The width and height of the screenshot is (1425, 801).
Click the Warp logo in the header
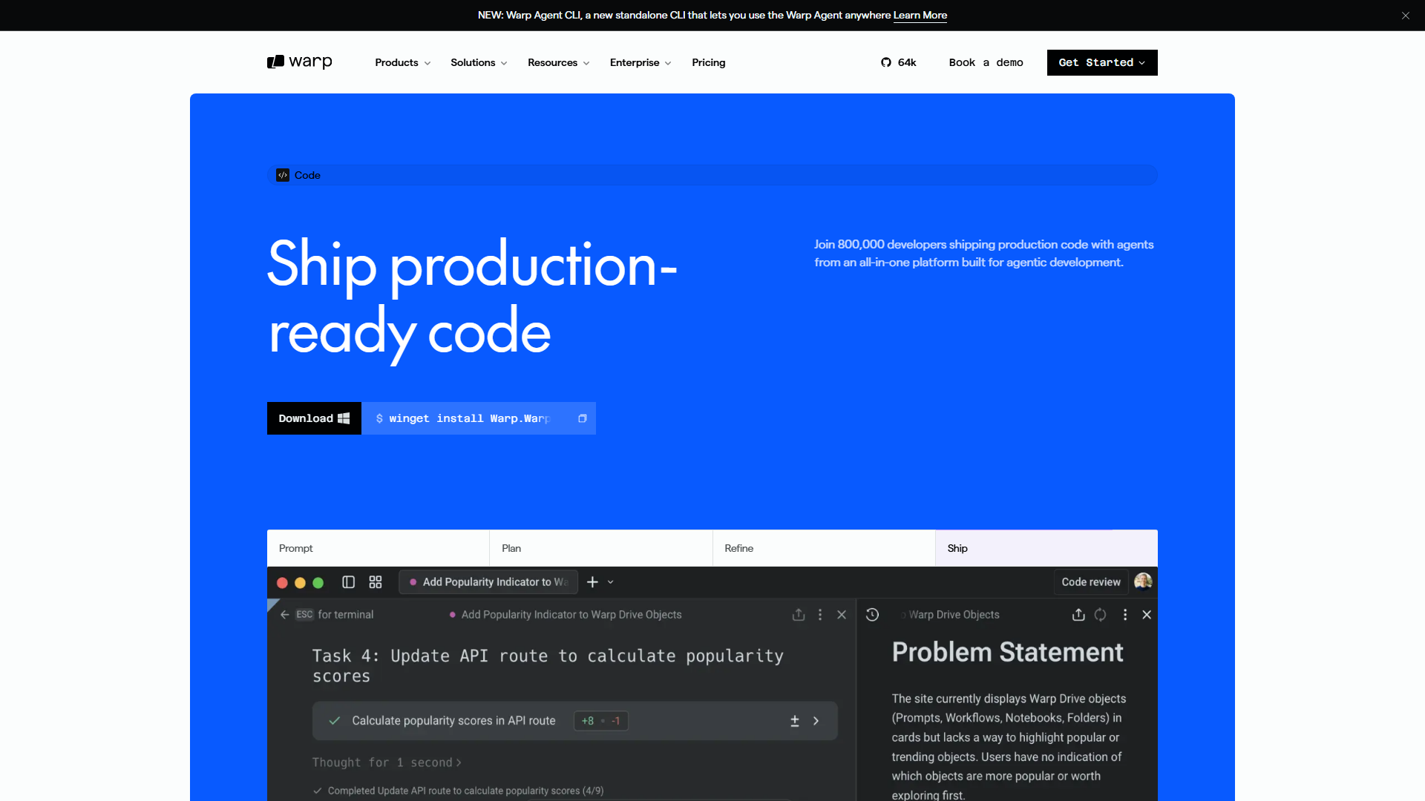click(x=299, y=62)
